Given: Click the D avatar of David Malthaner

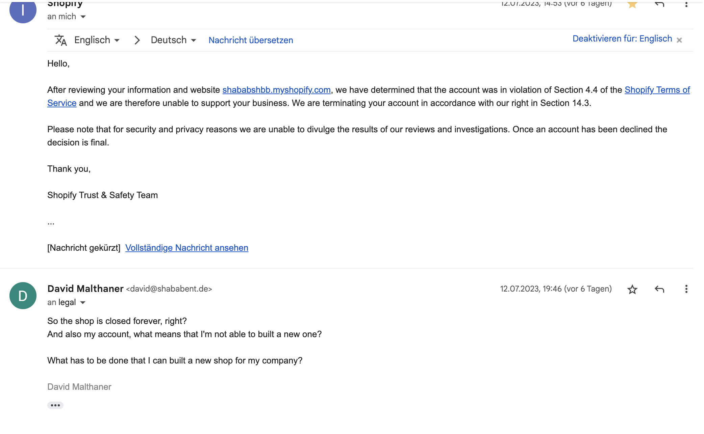Looking at the screenshot, I should [x=23, y=296].
